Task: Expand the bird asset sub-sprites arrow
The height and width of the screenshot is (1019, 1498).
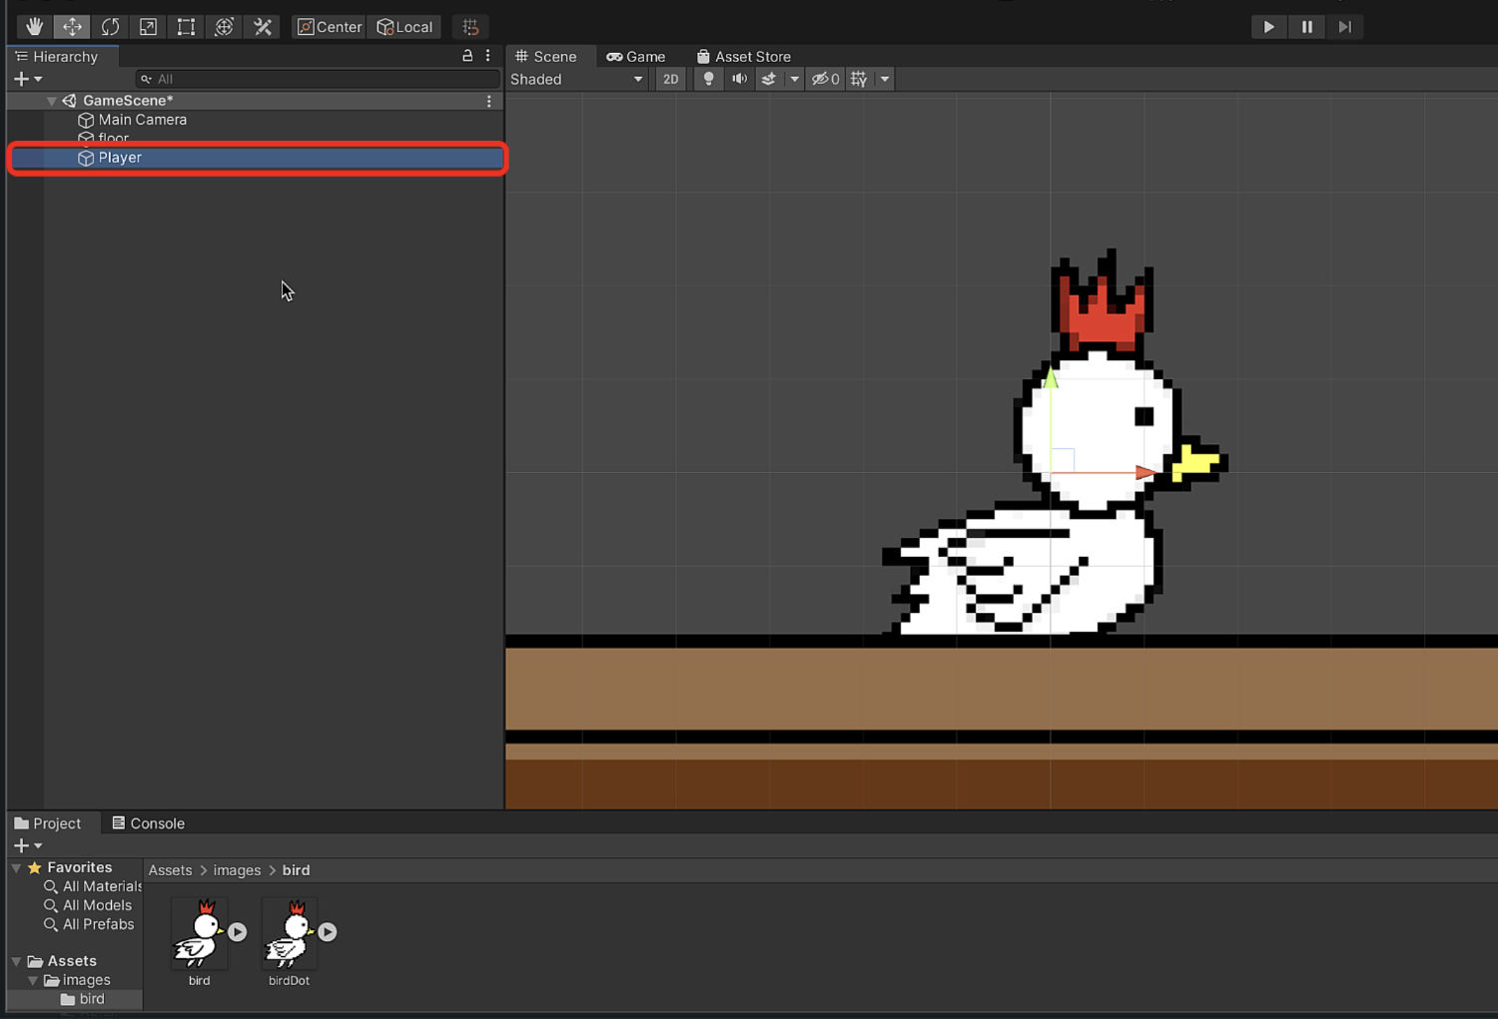Action: pyautogui.click(x=238, y=932)
